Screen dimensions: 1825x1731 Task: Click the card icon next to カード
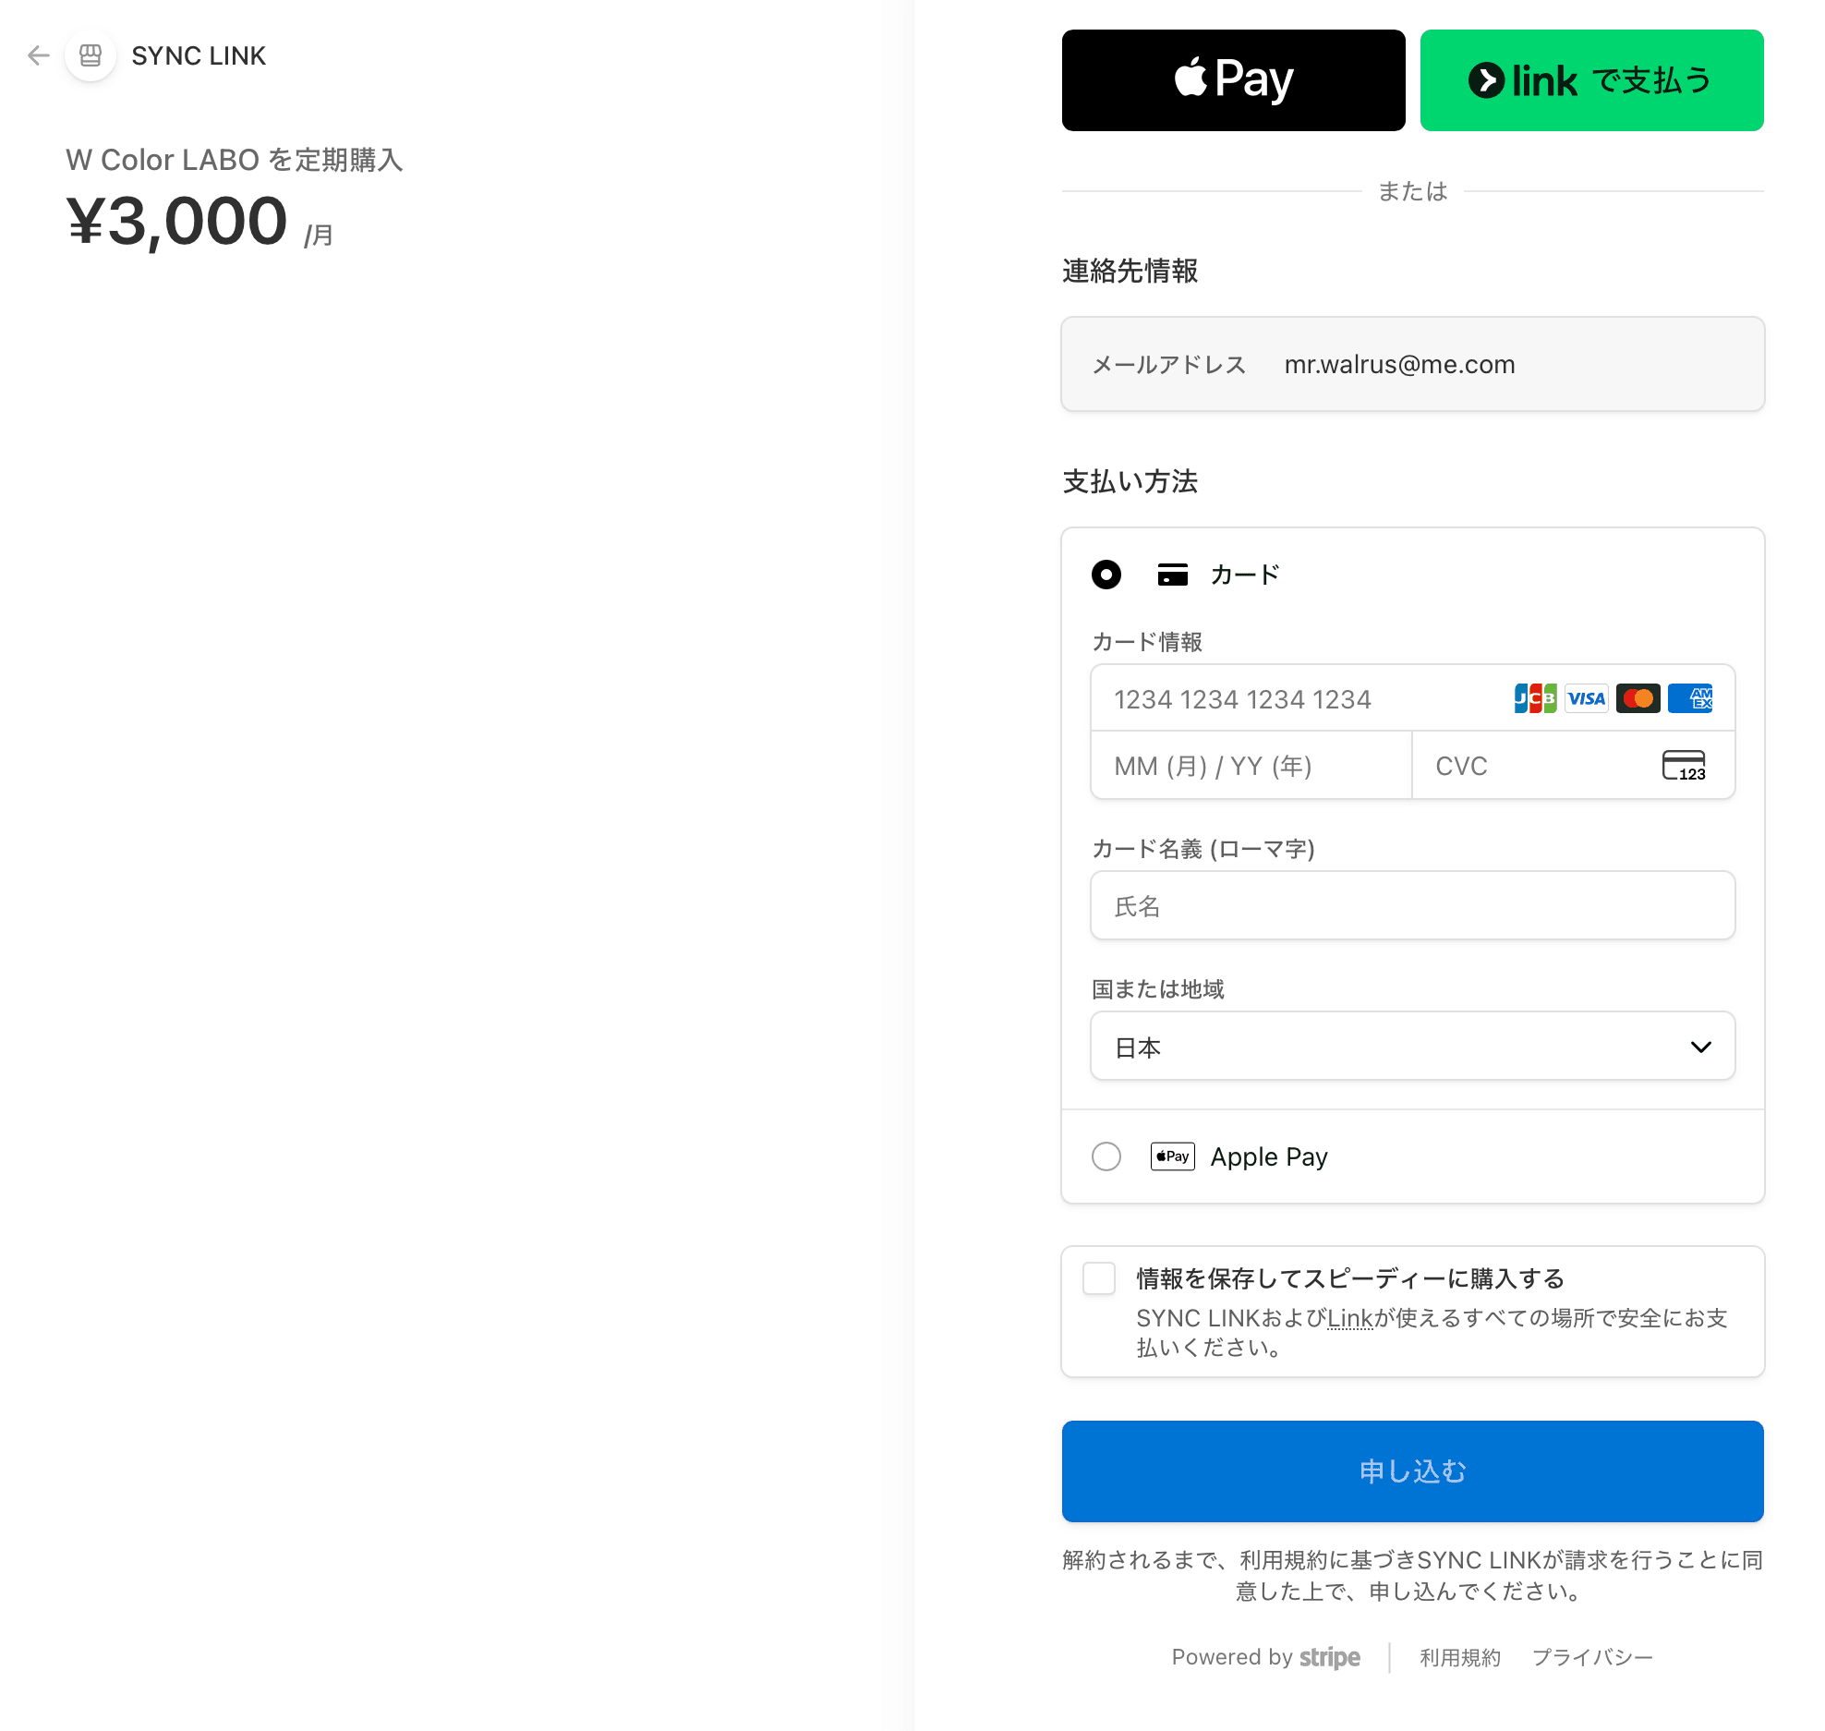tap(1171, 574)
